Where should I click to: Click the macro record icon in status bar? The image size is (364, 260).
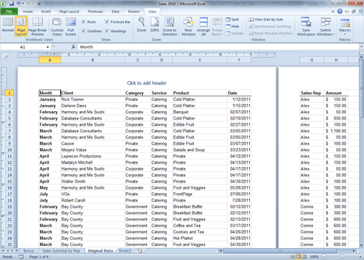pos(21,257)
